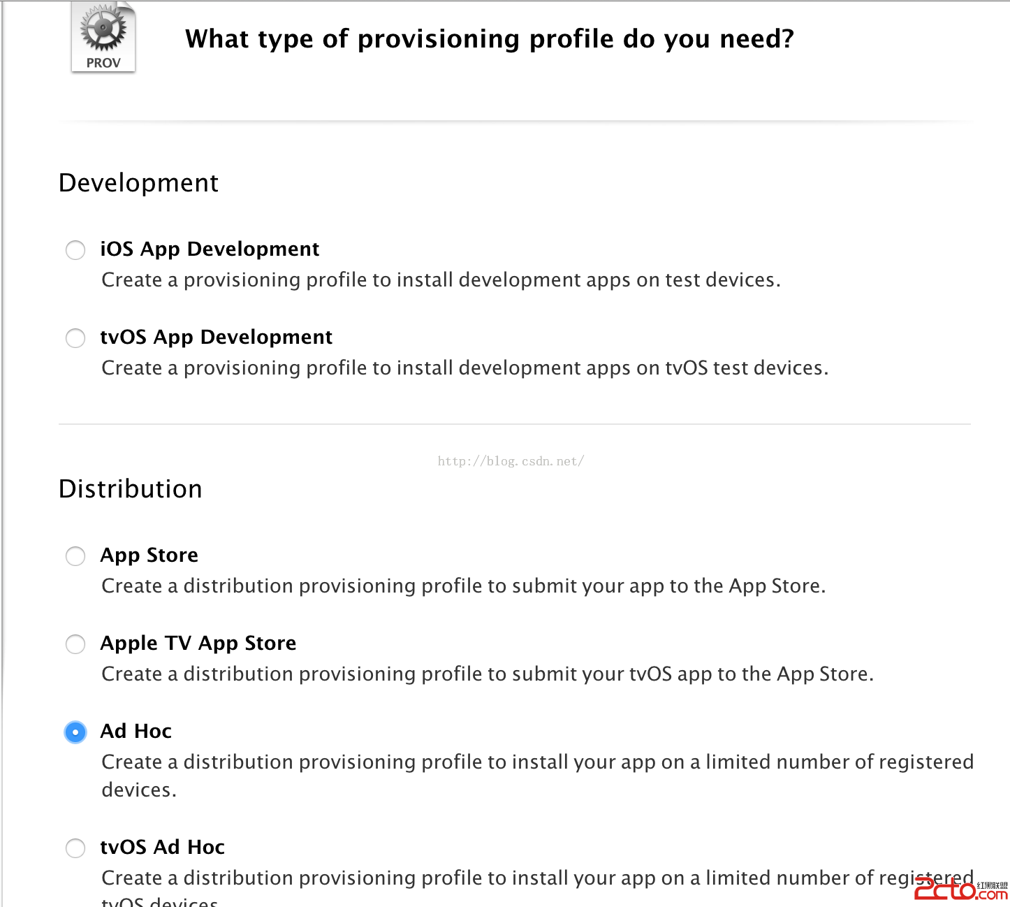Click the selected Ad Hoc radio button
The image size is (1010, 907).
[75, 732]
